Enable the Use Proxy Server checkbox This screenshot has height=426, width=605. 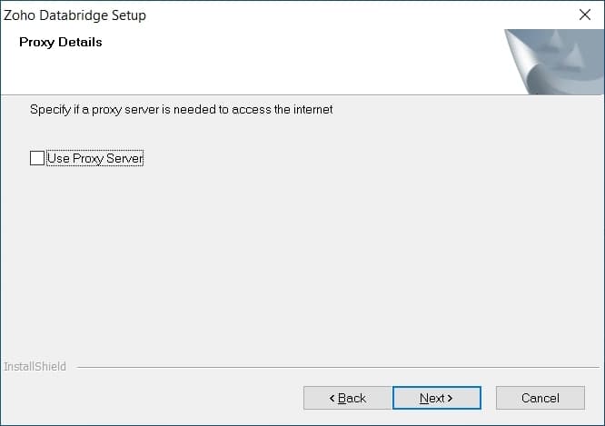[x=37, y=158]
